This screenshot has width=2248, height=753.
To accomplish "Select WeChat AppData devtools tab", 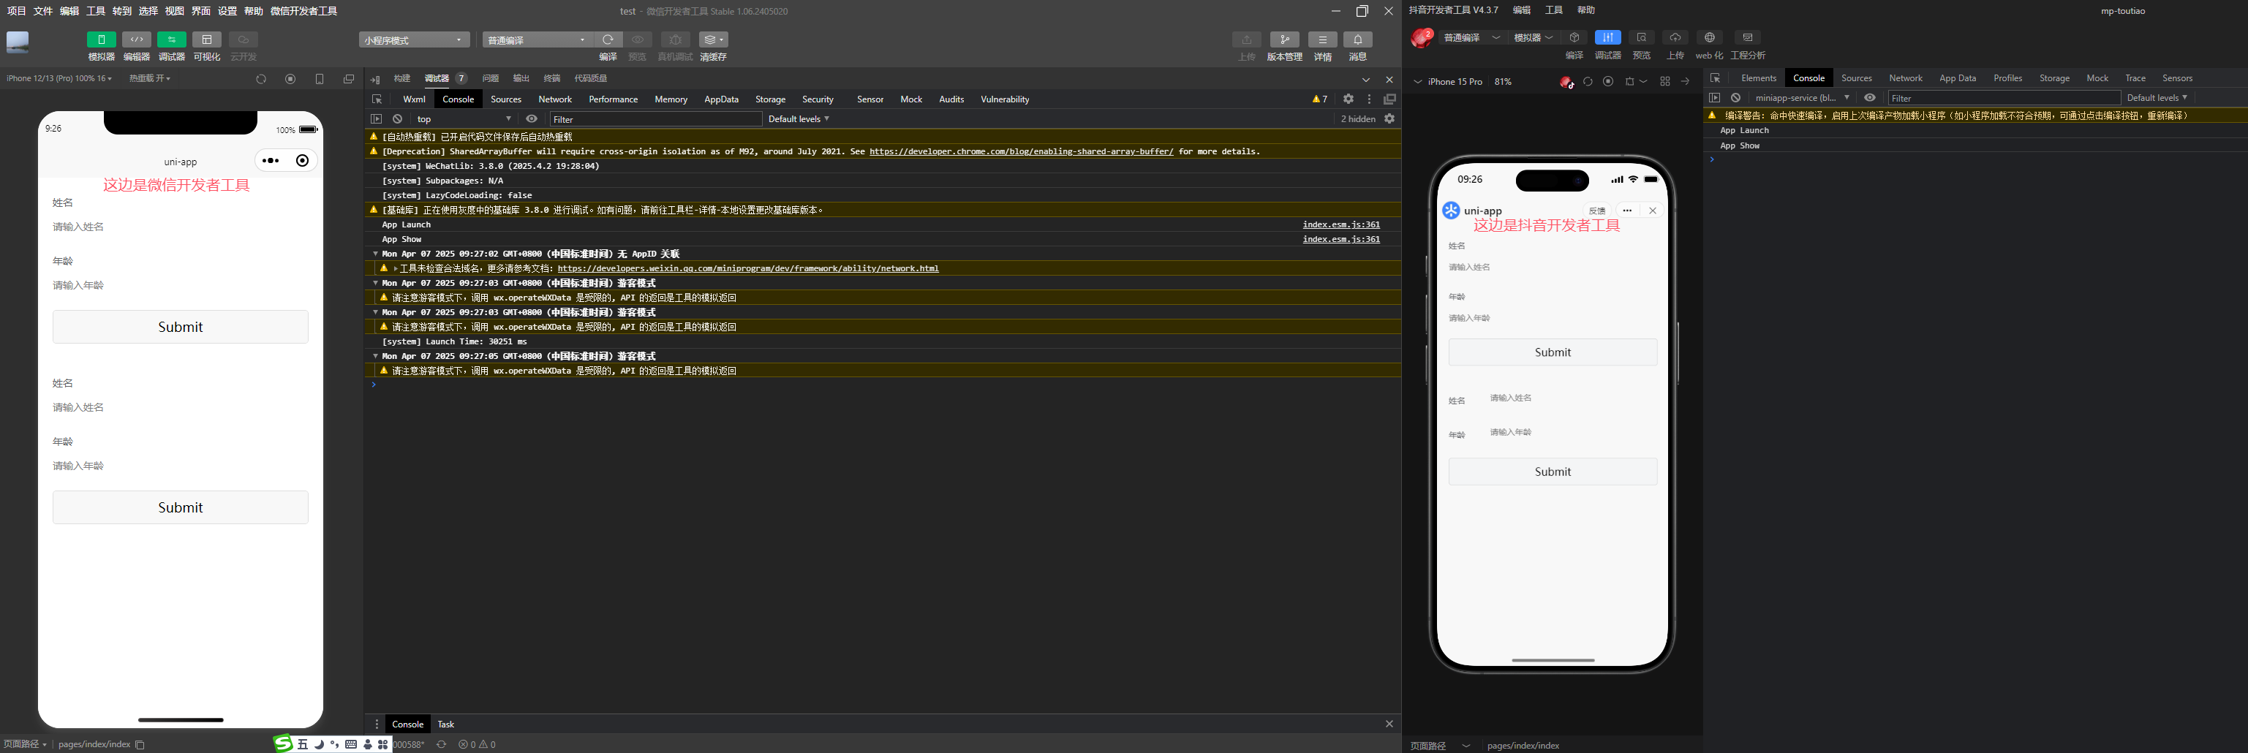I will [x=721, y=99].
